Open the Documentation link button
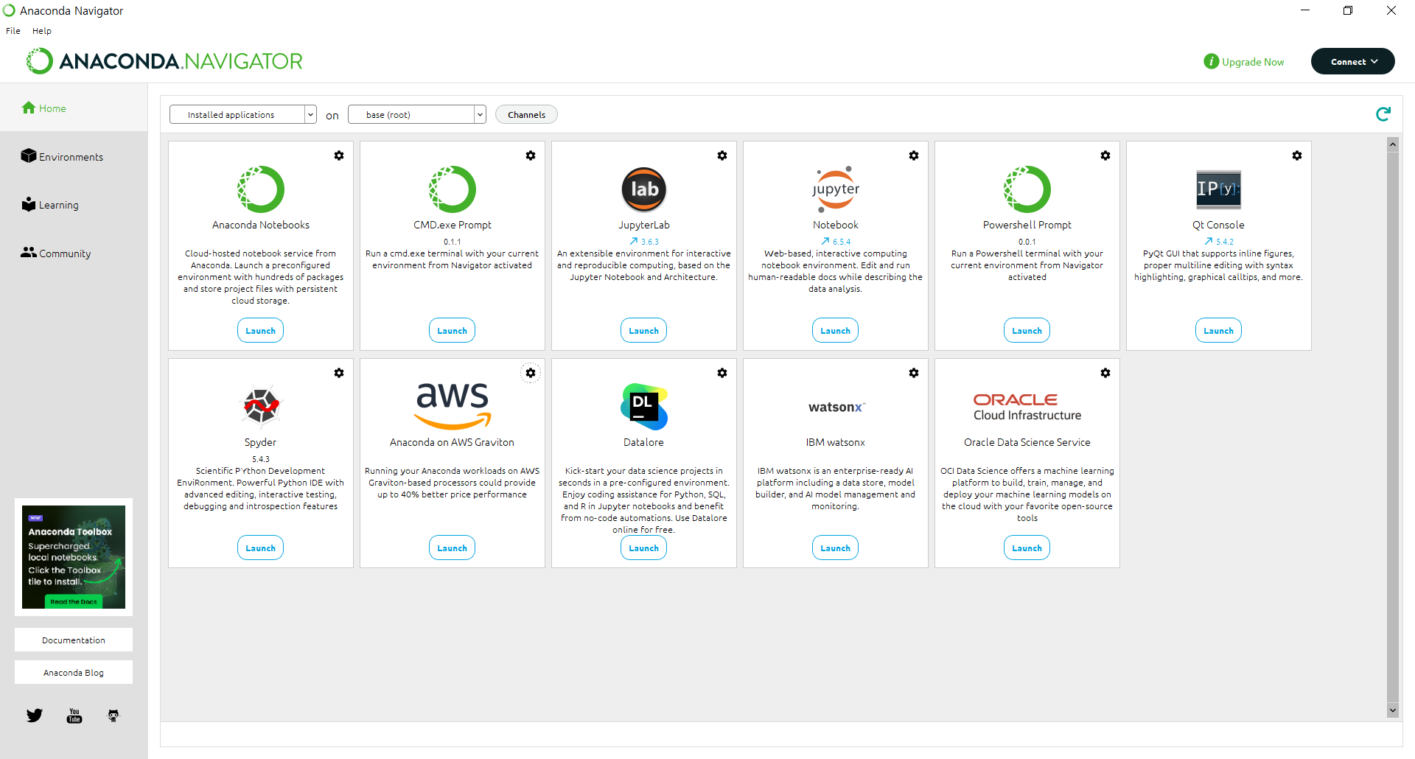The height and width of the screenshot is (759, 1415). click(x=74, y=640)
